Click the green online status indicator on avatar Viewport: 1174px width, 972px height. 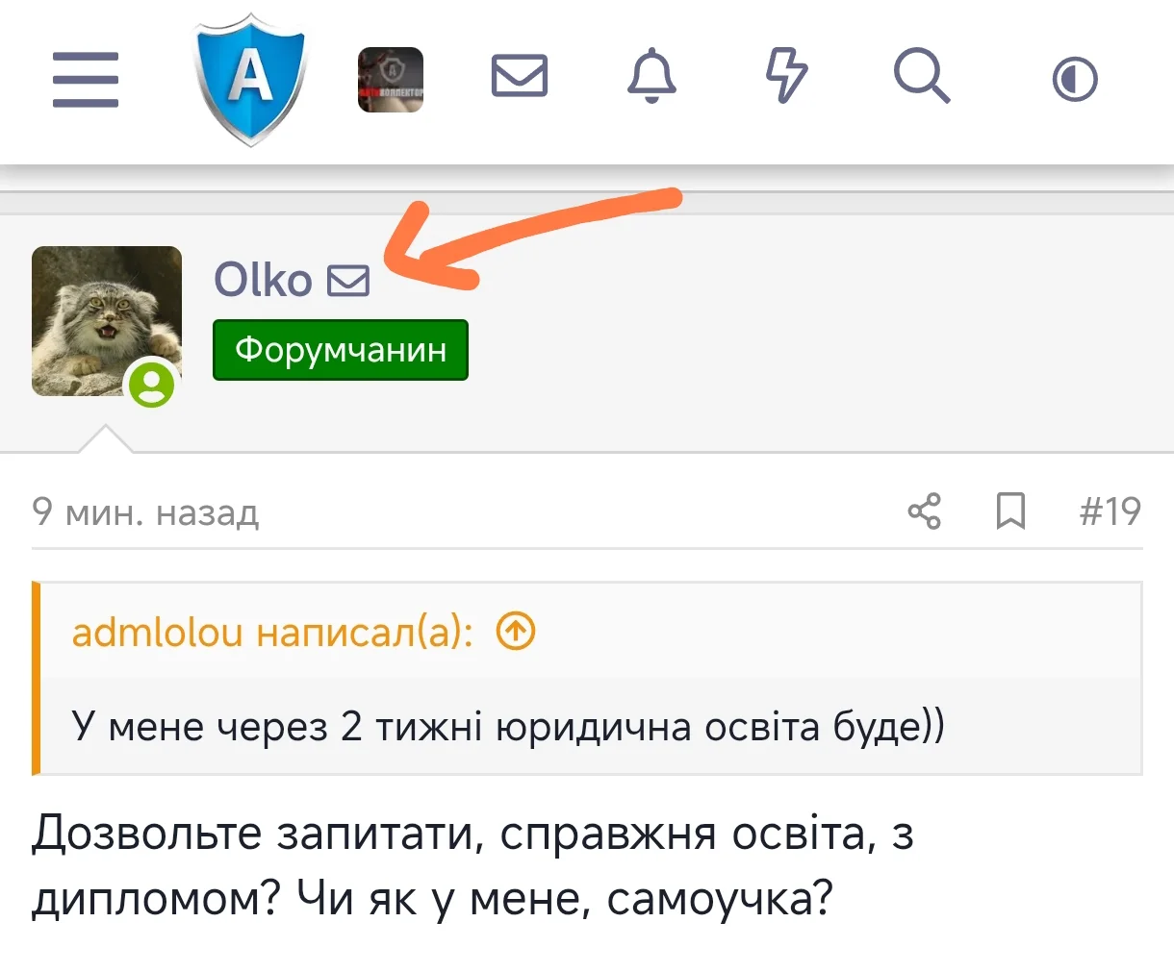pyautogui.click(x=152, y=385)
